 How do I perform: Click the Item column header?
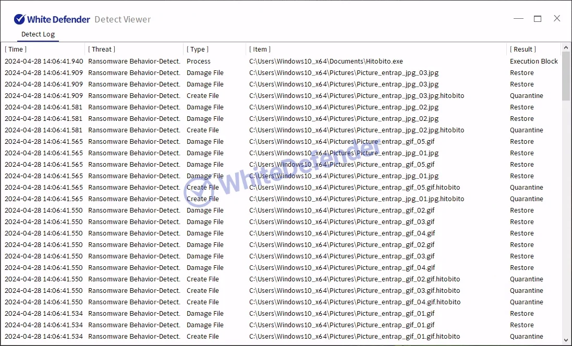pos(260,50)
